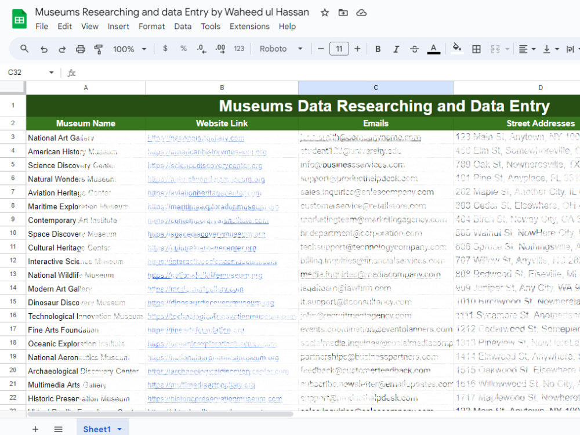Open horizontal align dropdown
The width and height of the screenshot is (580, 435).
pos(527,49)
